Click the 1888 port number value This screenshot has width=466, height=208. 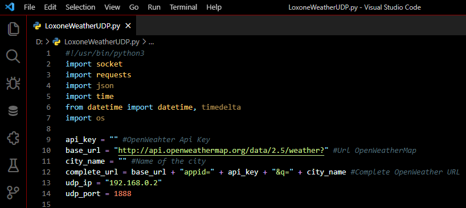pyautogui.click(x=122, y=194)
